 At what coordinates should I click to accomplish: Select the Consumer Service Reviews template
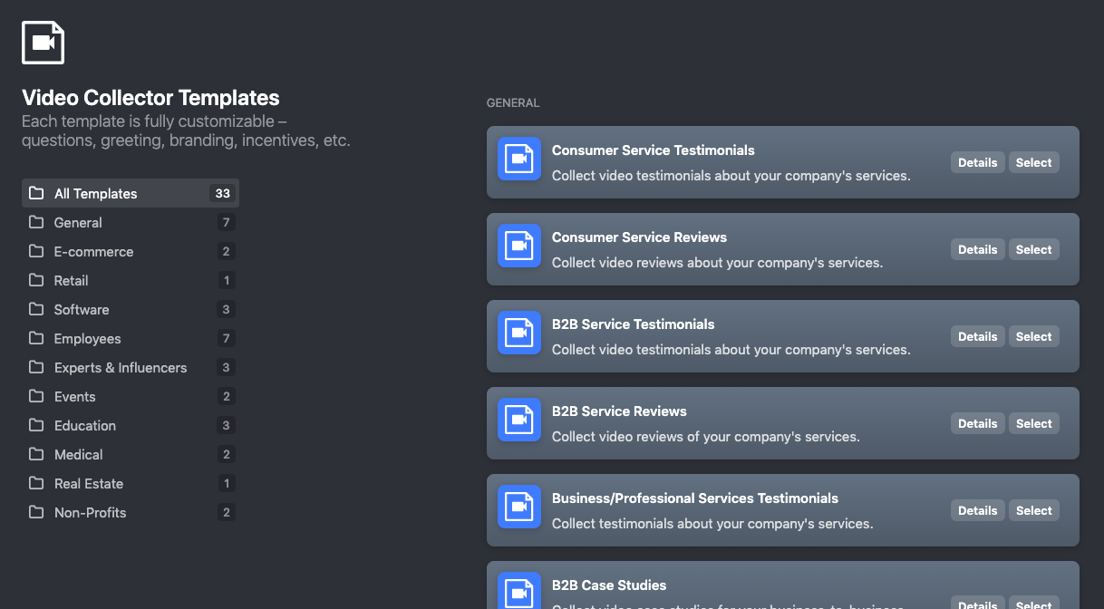click(1033, 249)
